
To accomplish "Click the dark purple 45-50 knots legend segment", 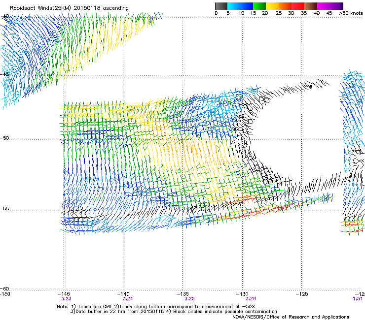I will click(336, 6).
